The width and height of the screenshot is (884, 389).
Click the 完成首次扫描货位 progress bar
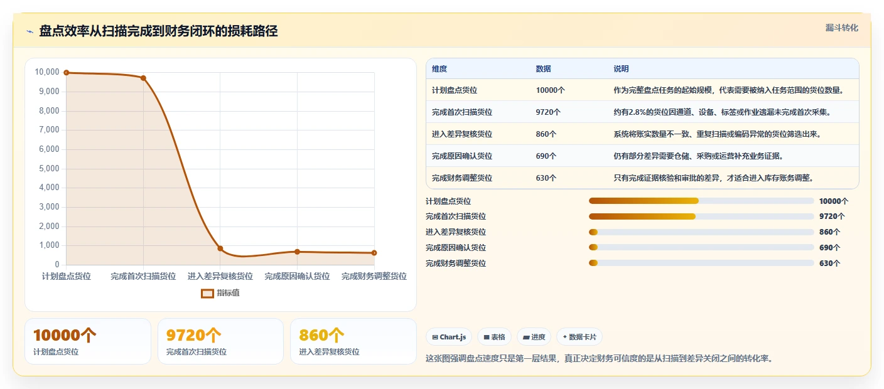pos(701,216)
